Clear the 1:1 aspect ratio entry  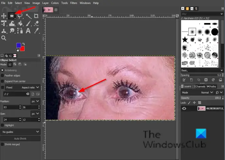point(28,94)
